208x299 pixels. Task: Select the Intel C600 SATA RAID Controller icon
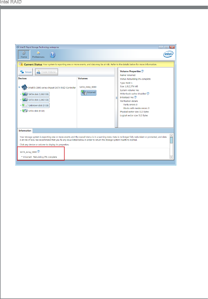pos(24,87)
